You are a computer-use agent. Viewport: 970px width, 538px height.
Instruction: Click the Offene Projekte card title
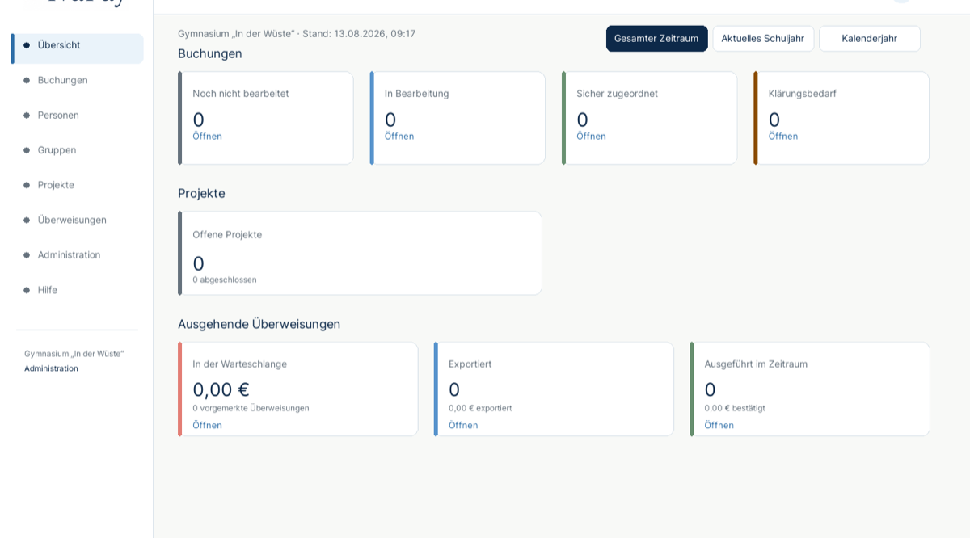pyautogui.click(x=227, y=235)
